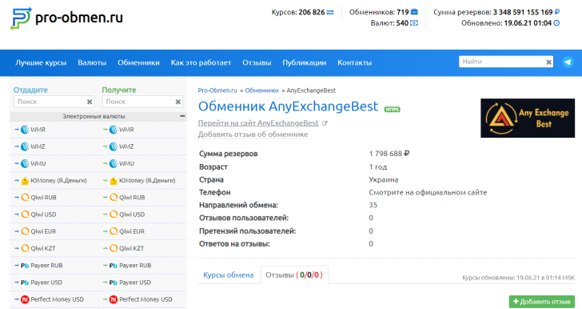Clear the Найти search box with X
This screenshot has height=309, width=582.
pos(548,62)
